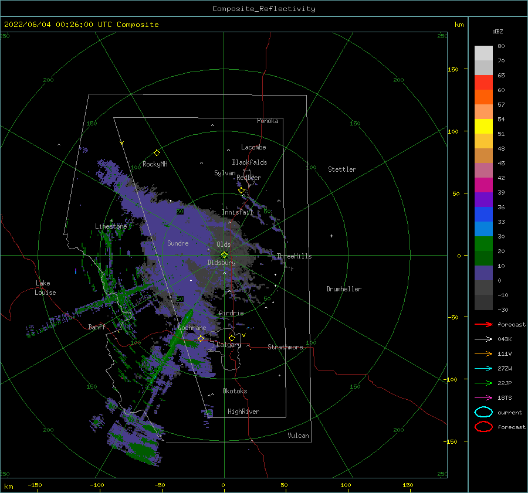Click the cyan 27ZW arrow icon

click(483, 369)
